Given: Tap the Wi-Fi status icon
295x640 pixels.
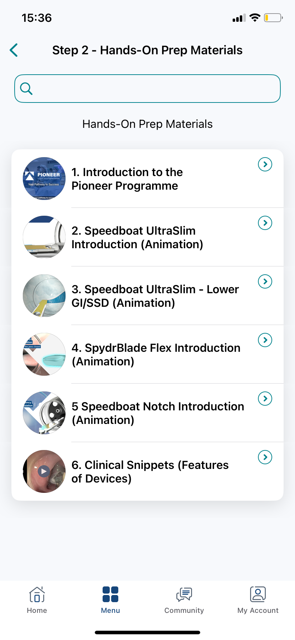Looking at the screenshot, I should coord(255,18).
